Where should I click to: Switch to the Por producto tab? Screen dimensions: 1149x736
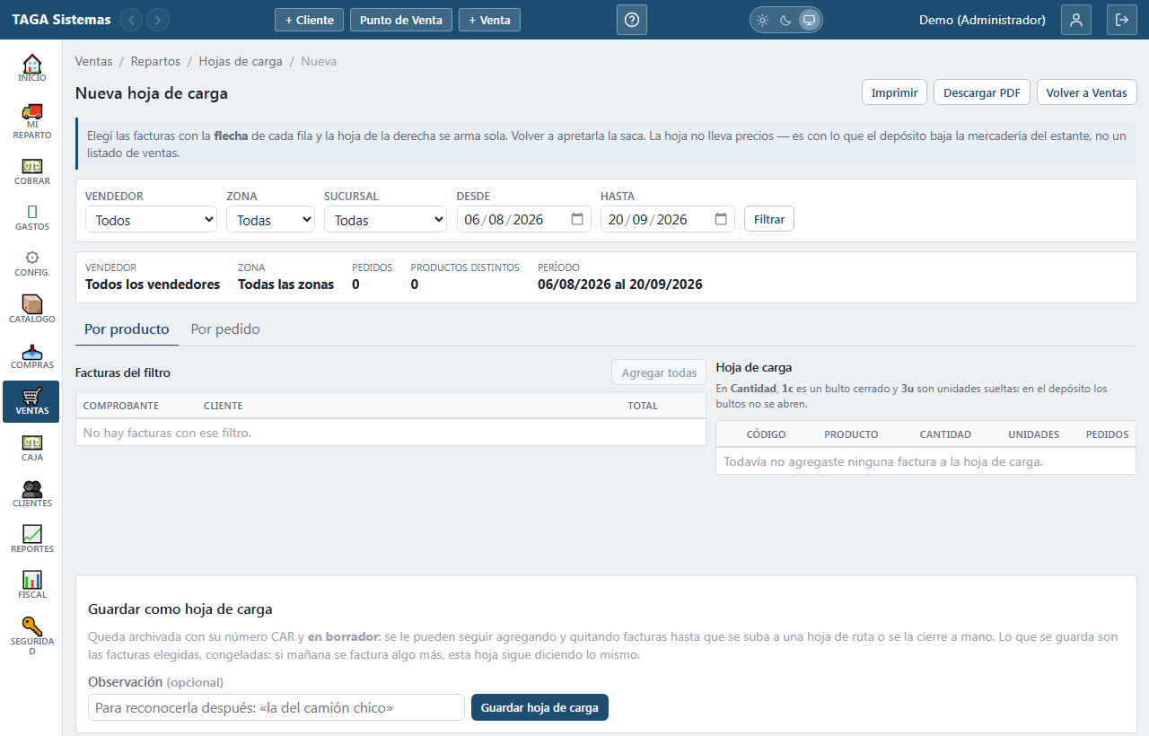(x=127, y=329)
